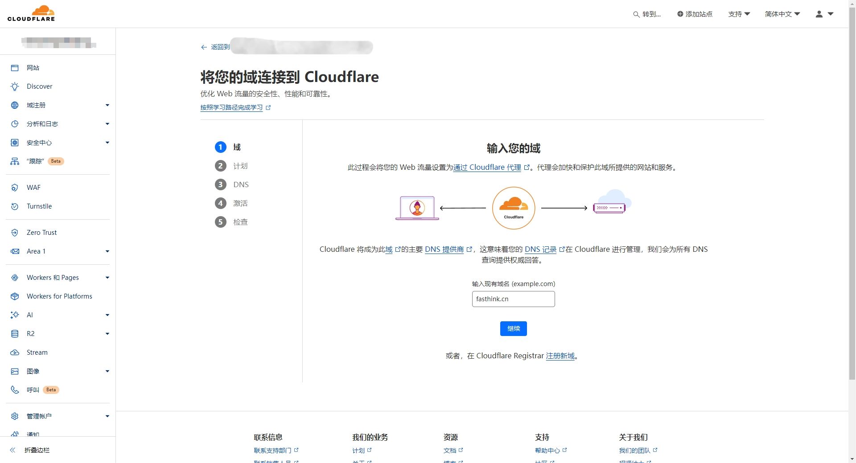This screenshot has width=856, height=463.
Task: Open the 网站 sidebar icon
Action: 15,68
